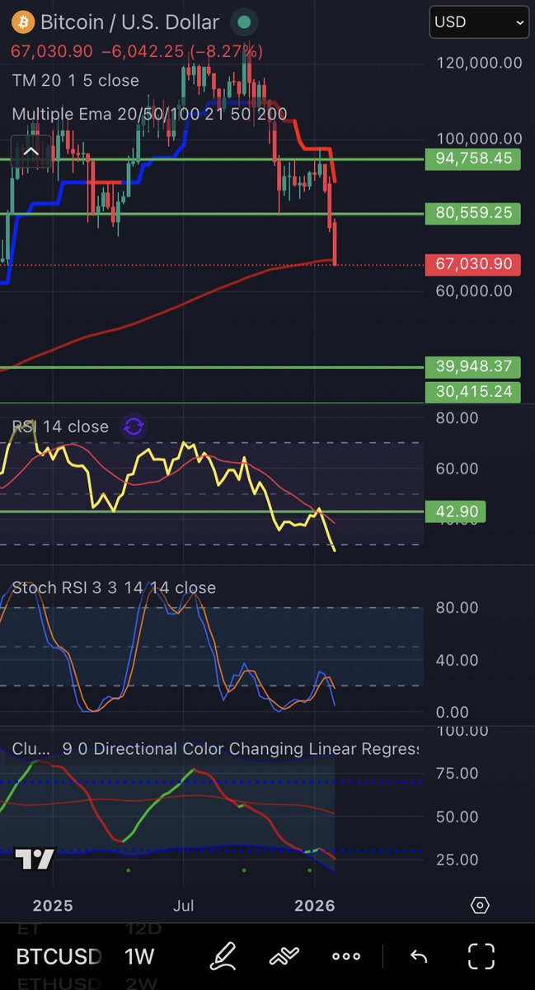Tap the Bitcoin / U.S. Dollar title
535x990 pixels.
coord(130,22)
